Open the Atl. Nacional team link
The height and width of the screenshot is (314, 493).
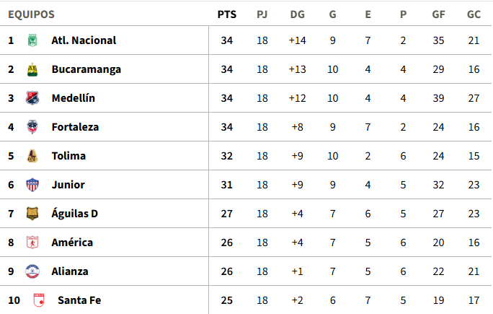click(x=84, y=40)
